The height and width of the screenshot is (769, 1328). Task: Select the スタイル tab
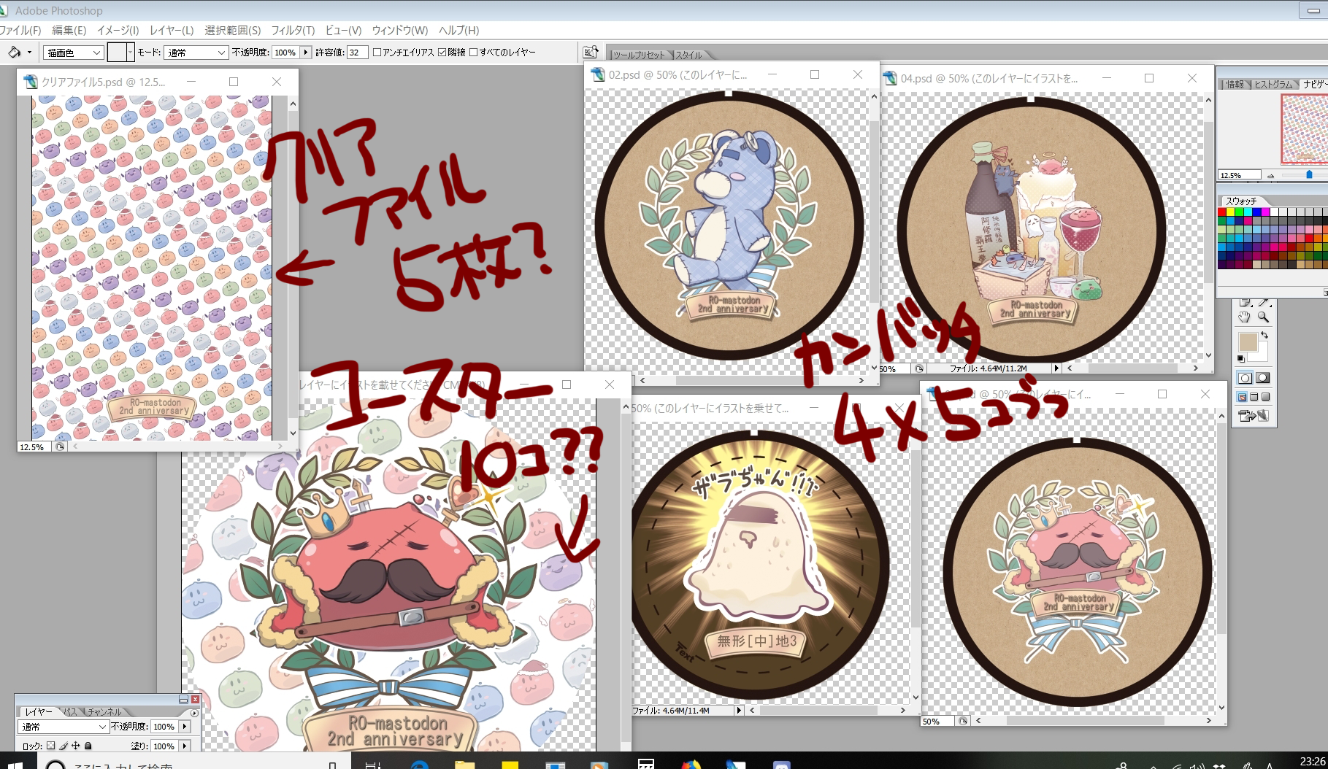(688, 55)
